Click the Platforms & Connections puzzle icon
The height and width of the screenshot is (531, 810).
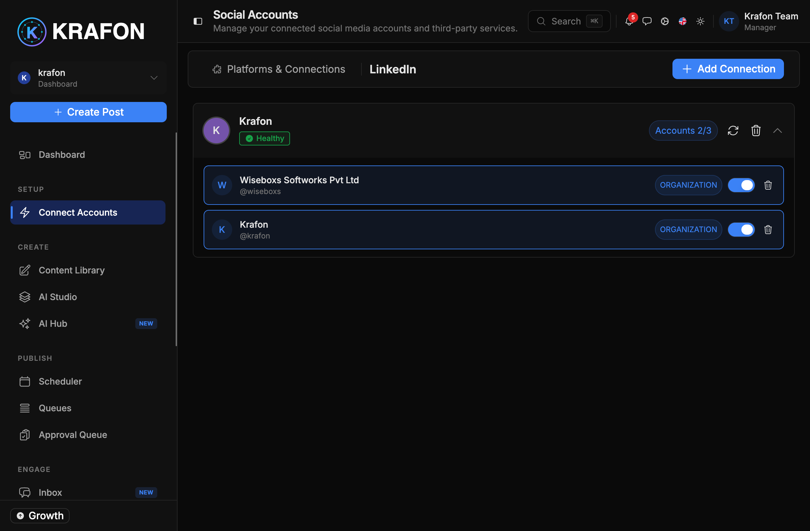tap(217, 70)
